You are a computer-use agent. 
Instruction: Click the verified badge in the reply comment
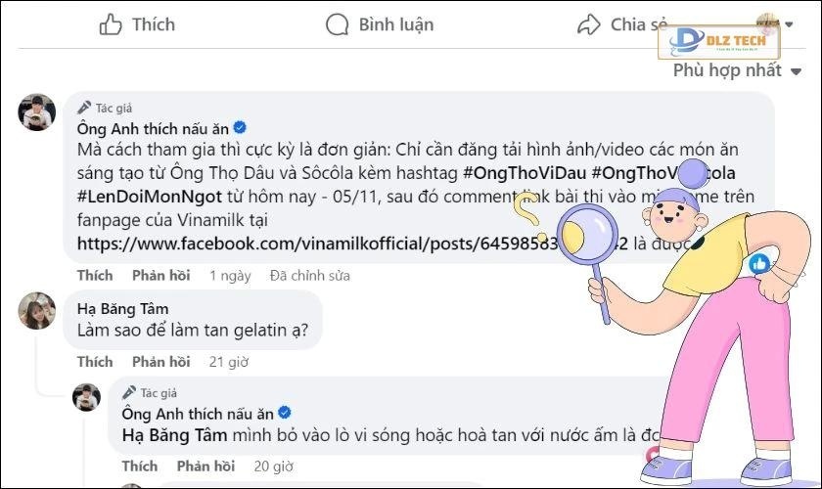(x=284, y=414)
